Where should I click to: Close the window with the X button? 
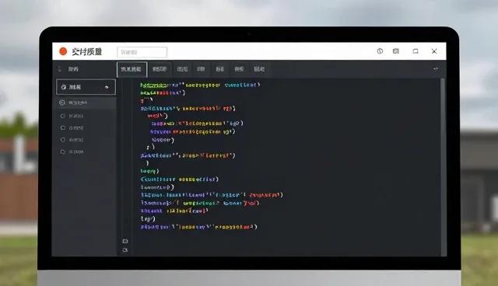[434, 51]
